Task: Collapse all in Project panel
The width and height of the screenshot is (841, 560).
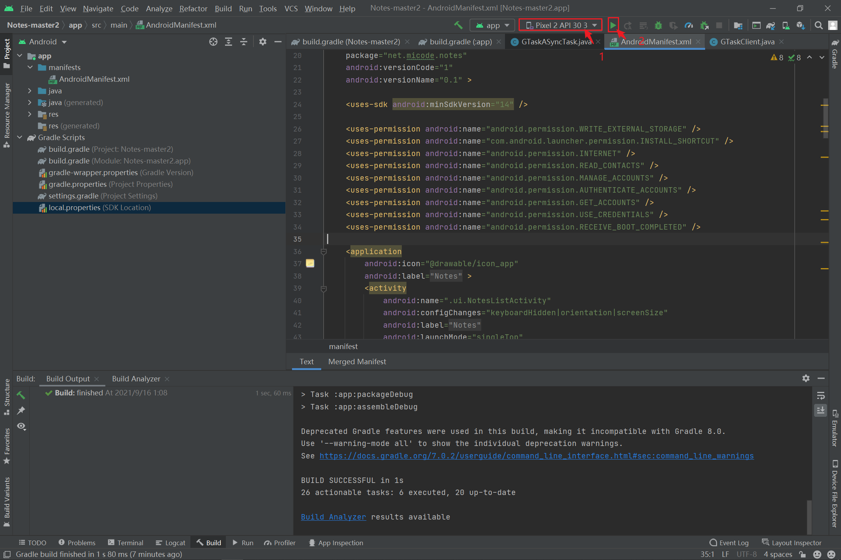Action: (244, 42)
